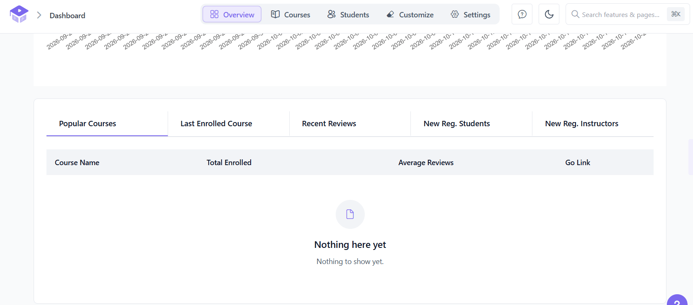The height and width of the screenshot is (305, 693).
Task: Click the 'Nothing here yet' heading
Action: [x=350, y=245]
